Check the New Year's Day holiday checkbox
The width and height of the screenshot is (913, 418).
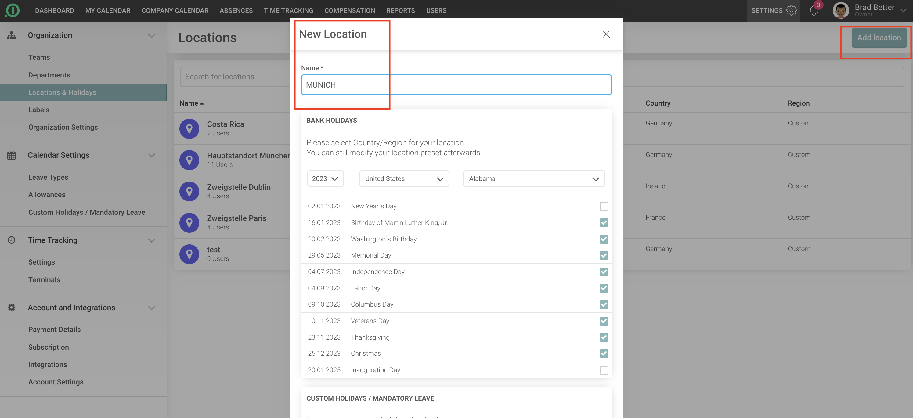tap(604, 206)
